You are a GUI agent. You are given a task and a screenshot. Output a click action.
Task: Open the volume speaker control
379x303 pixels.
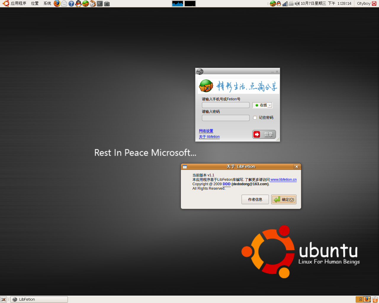coord(297,4)
